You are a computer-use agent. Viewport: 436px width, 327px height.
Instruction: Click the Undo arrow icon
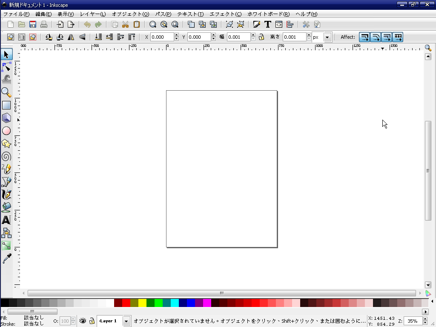(87, 24)
